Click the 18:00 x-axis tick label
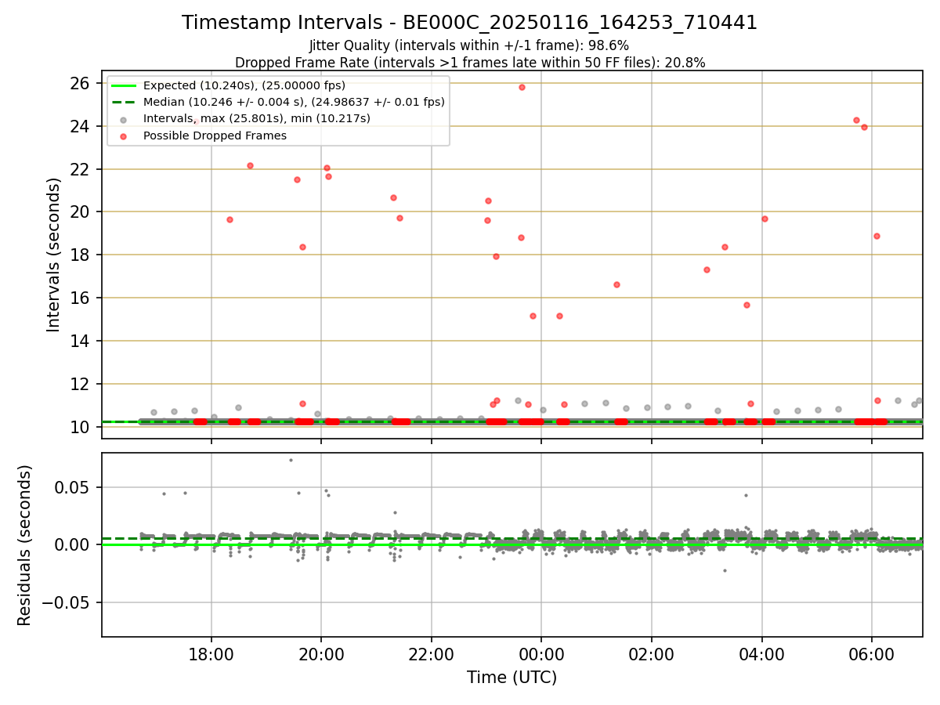This screenshot has width=940, height=705. [211, 653]
